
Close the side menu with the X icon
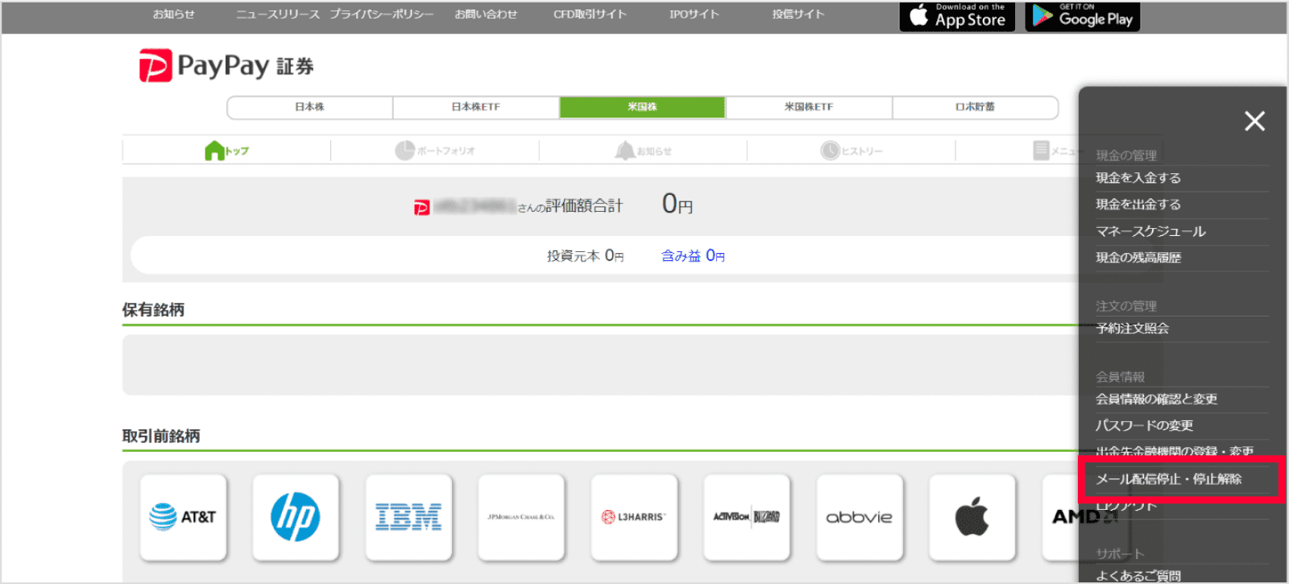pyautogui.click(x=1254, y=121)
